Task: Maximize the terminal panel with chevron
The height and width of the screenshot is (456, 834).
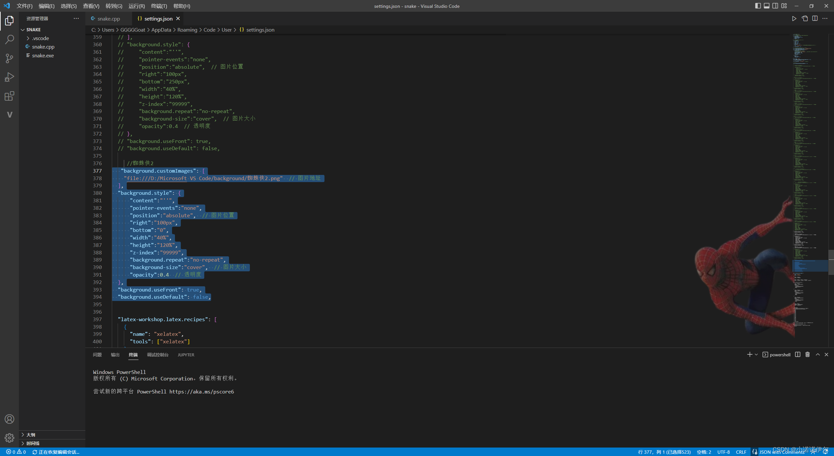Action: (817, 354)
